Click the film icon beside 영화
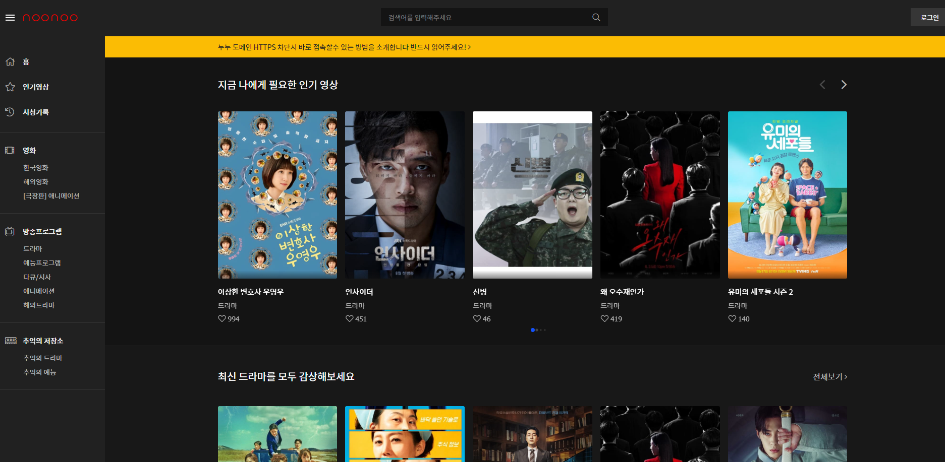Screen dimensions: 945x462 click(x=10, y=150)
